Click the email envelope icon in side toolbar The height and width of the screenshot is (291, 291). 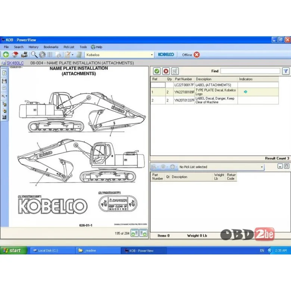tap(4, 88)
